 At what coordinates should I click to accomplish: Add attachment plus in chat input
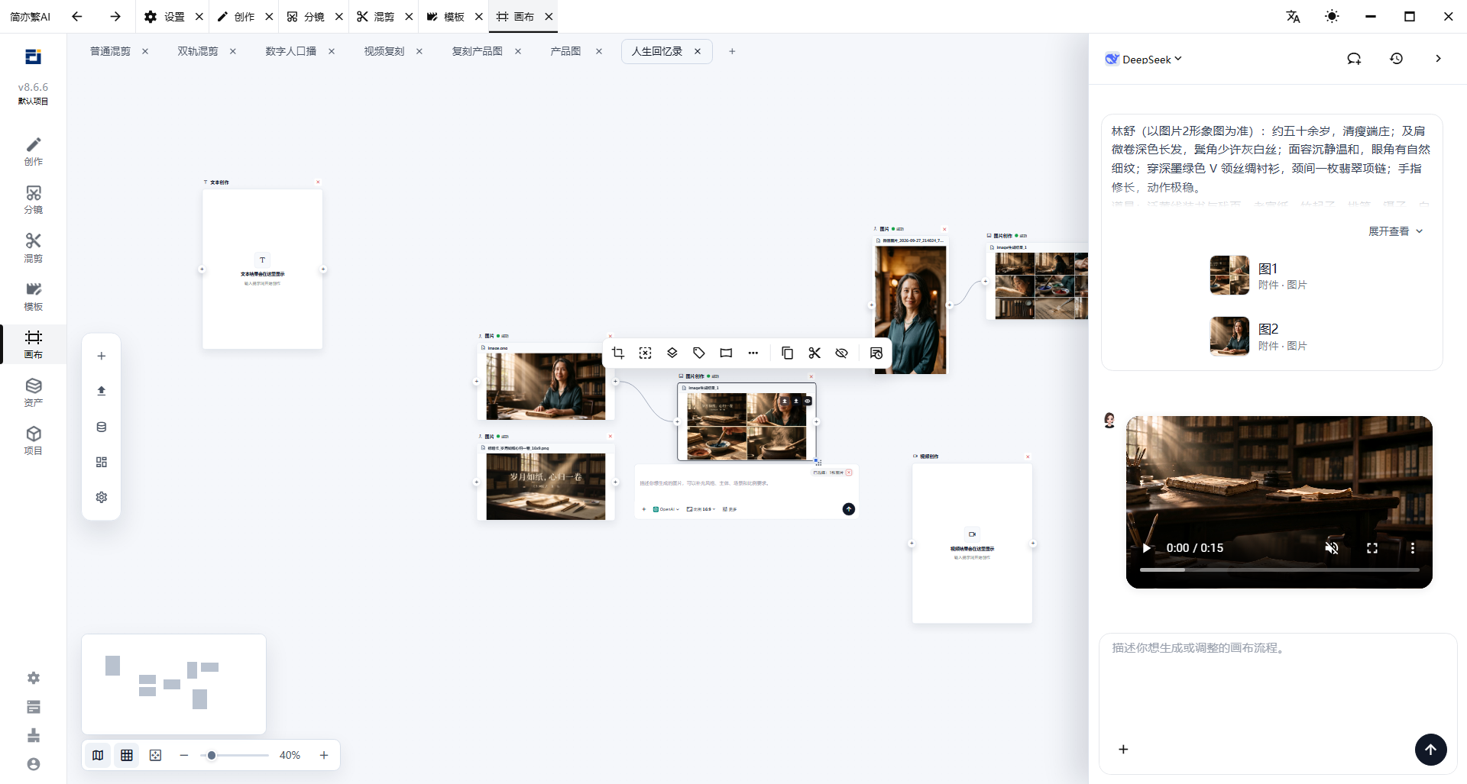pyautogui.click(x=1123, y=750)
